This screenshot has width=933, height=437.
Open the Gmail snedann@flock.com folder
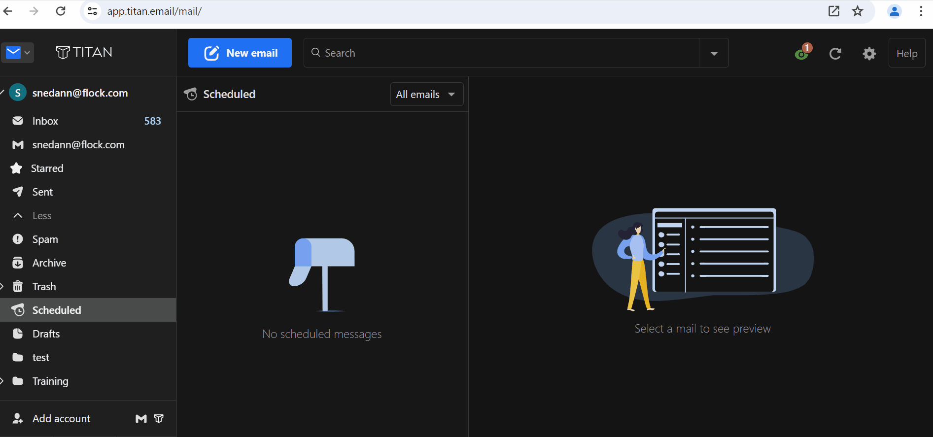(x=88, y=144)
